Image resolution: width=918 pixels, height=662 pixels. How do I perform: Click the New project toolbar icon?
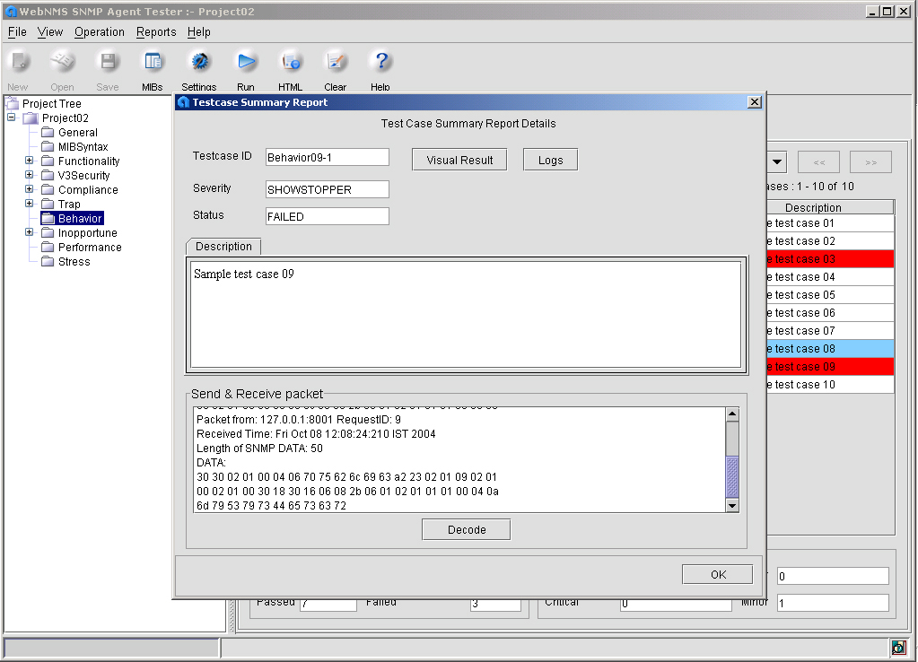click(x=19, y=62)
